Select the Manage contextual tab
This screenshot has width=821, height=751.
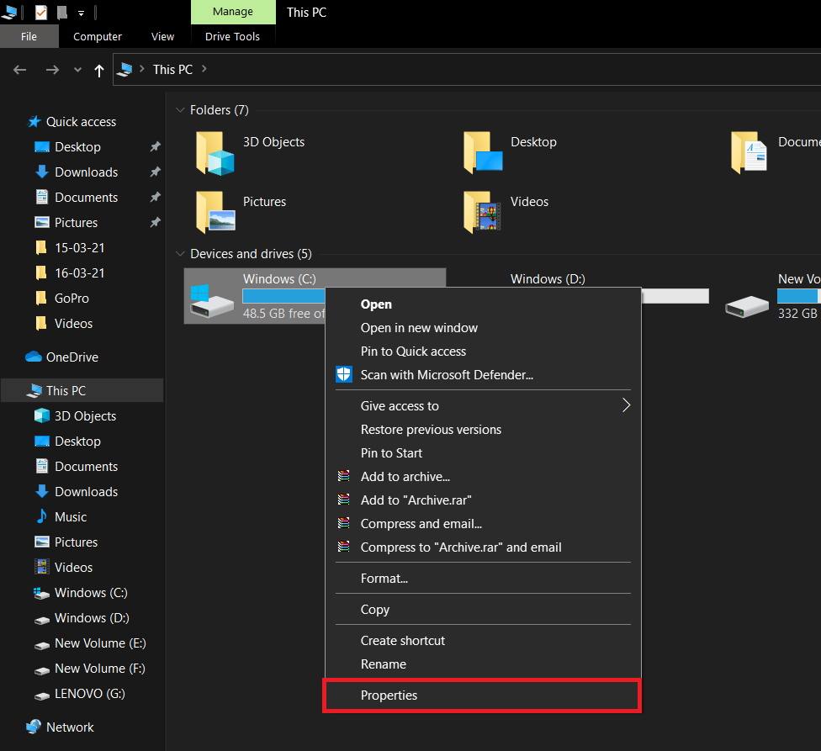coord(233,12)
